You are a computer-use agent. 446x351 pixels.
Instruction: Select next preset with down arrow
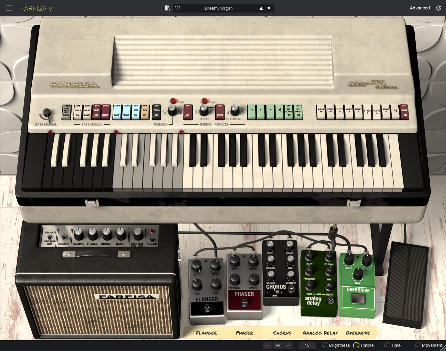(269, 8)
